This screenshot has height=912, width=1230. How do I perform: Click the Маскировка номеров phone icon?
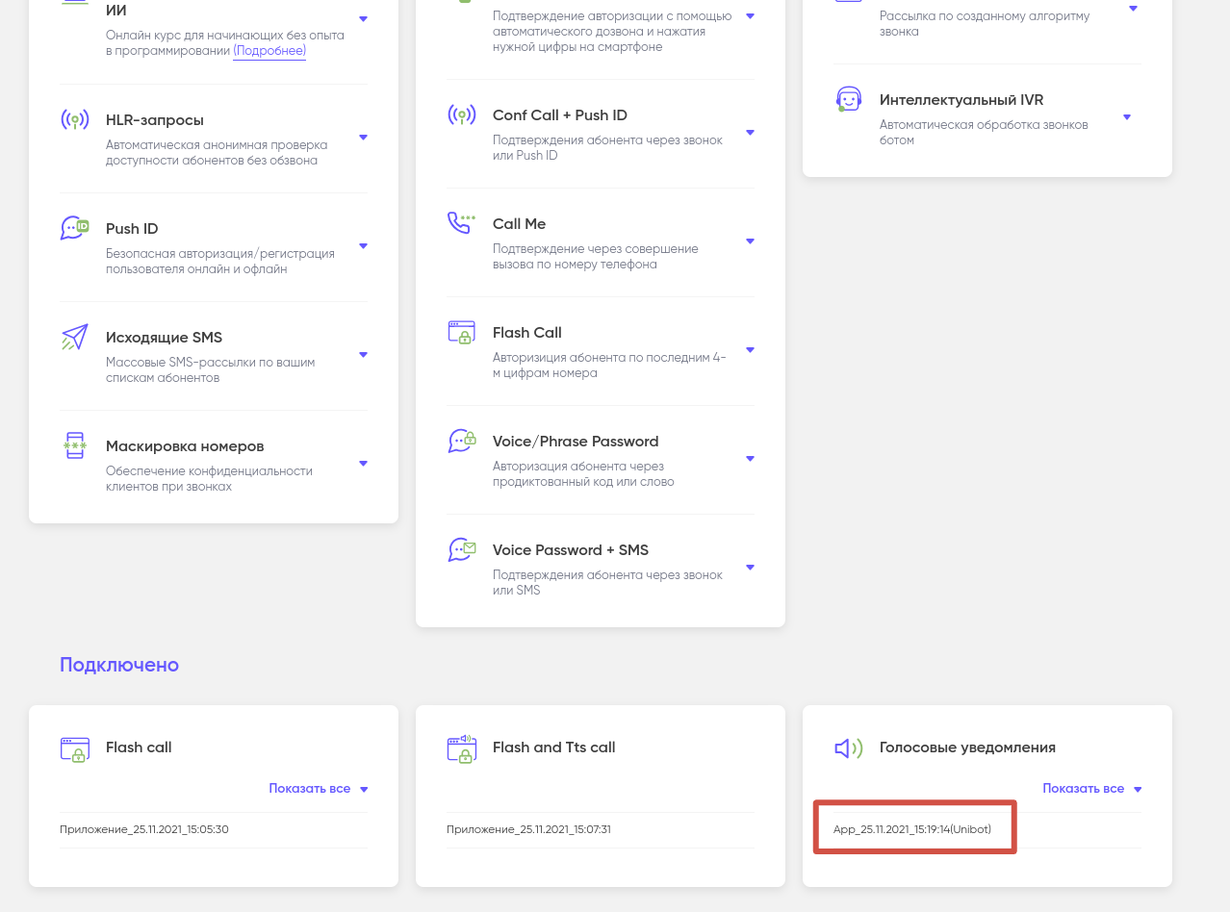point(74,446)
